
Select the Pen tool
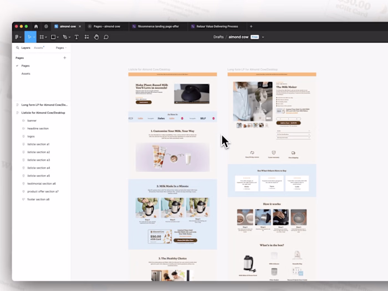pos(65,37)
